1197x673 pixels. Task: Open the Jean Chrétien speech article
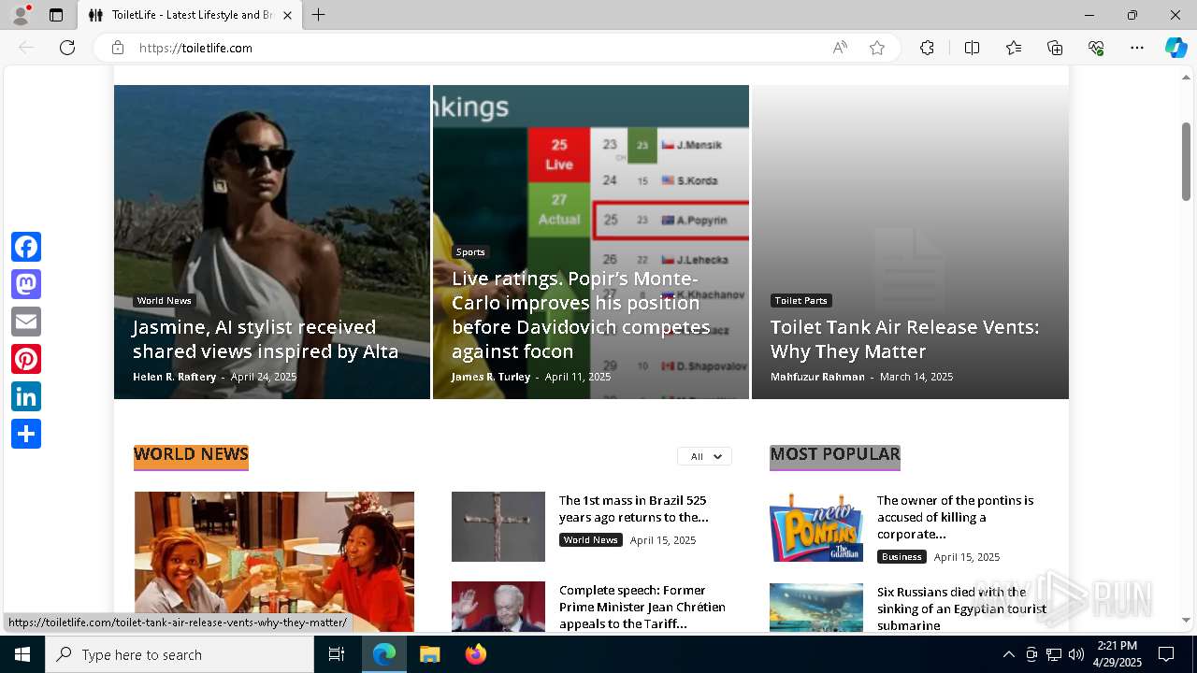click(642, 607)
